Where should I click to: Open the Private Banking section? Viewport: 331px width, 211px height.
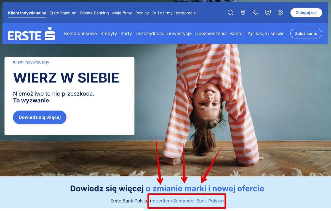pos(94,13)
